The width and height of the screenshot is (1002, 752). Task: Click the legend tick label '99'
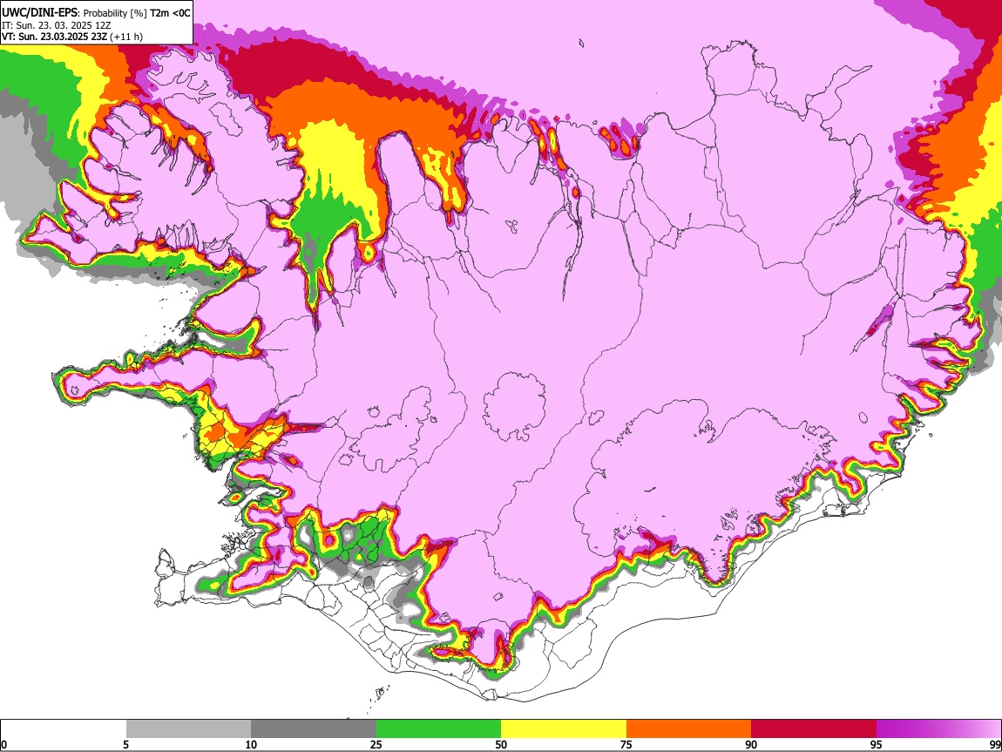[995, 745]
